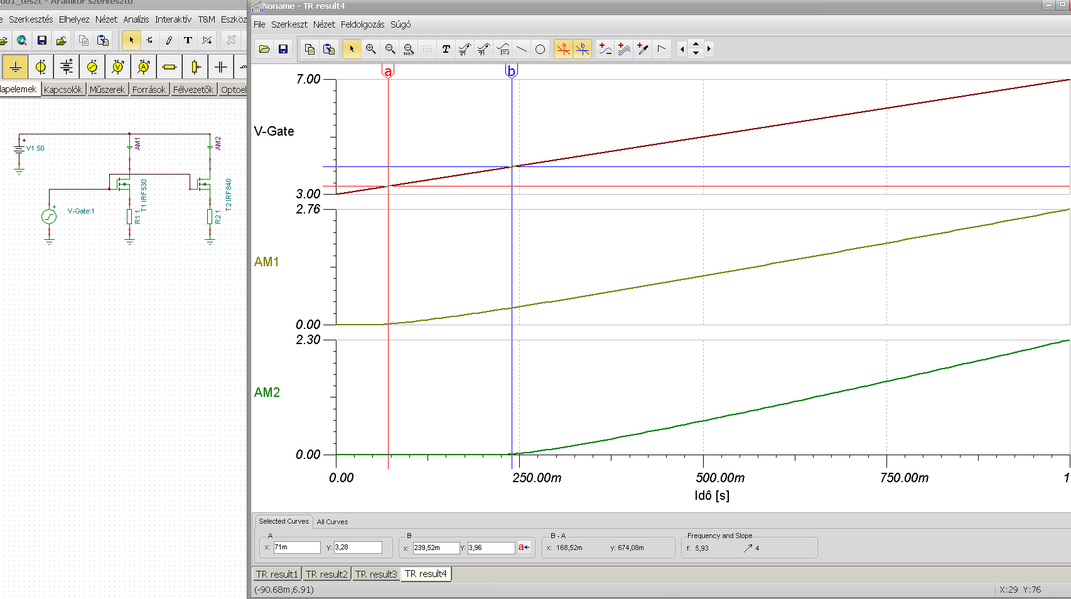The width and height of the screenshot is (1071, 599).
Task: Select the ground symbol component
Action: click(15, 67)
